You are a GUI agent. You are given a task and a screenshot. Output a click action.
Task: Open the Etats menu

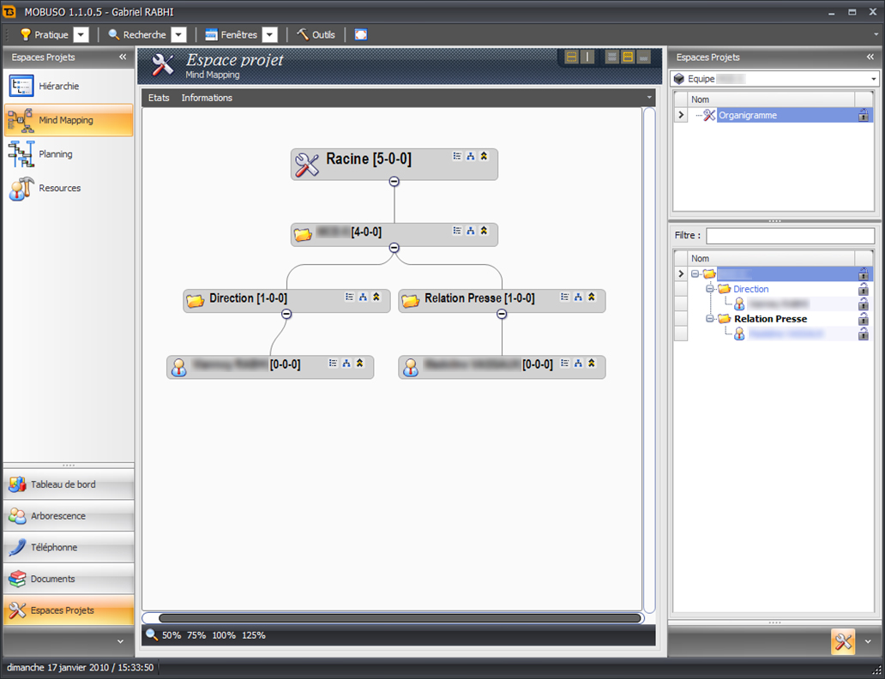pyautogui.click(x=159, y=98)
